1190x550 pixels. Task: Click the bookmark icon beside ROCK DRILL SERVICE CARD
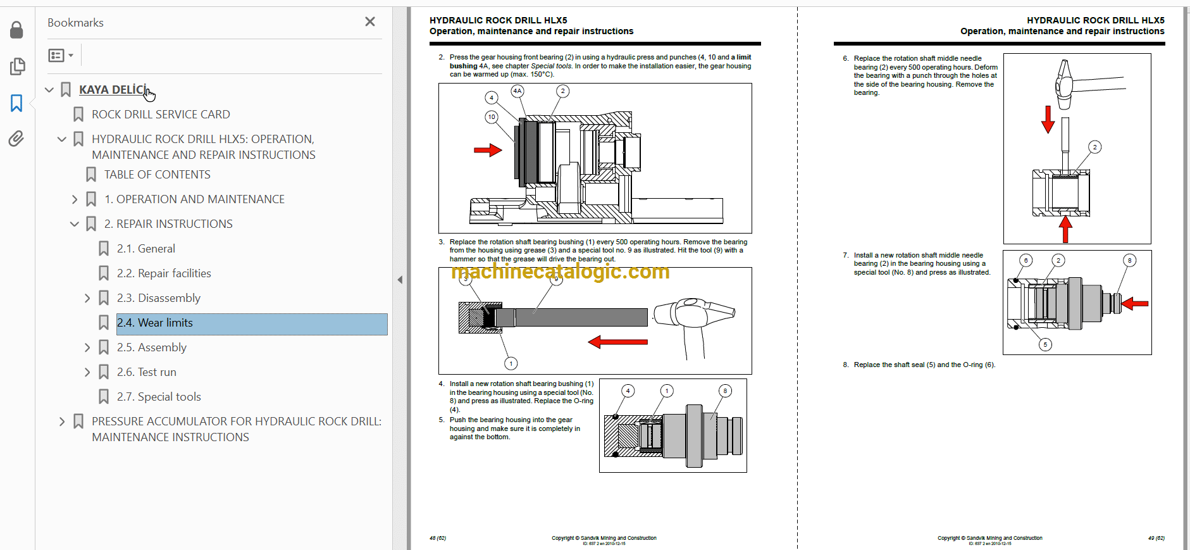pyautogui.click(x=78, y=115)
